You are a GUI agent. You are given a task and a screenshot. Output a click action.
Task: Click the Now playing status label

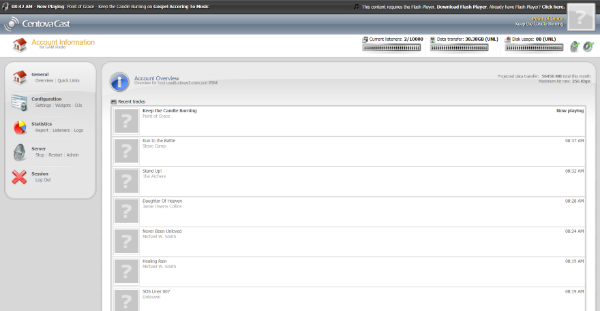click(x=570, y=111)
